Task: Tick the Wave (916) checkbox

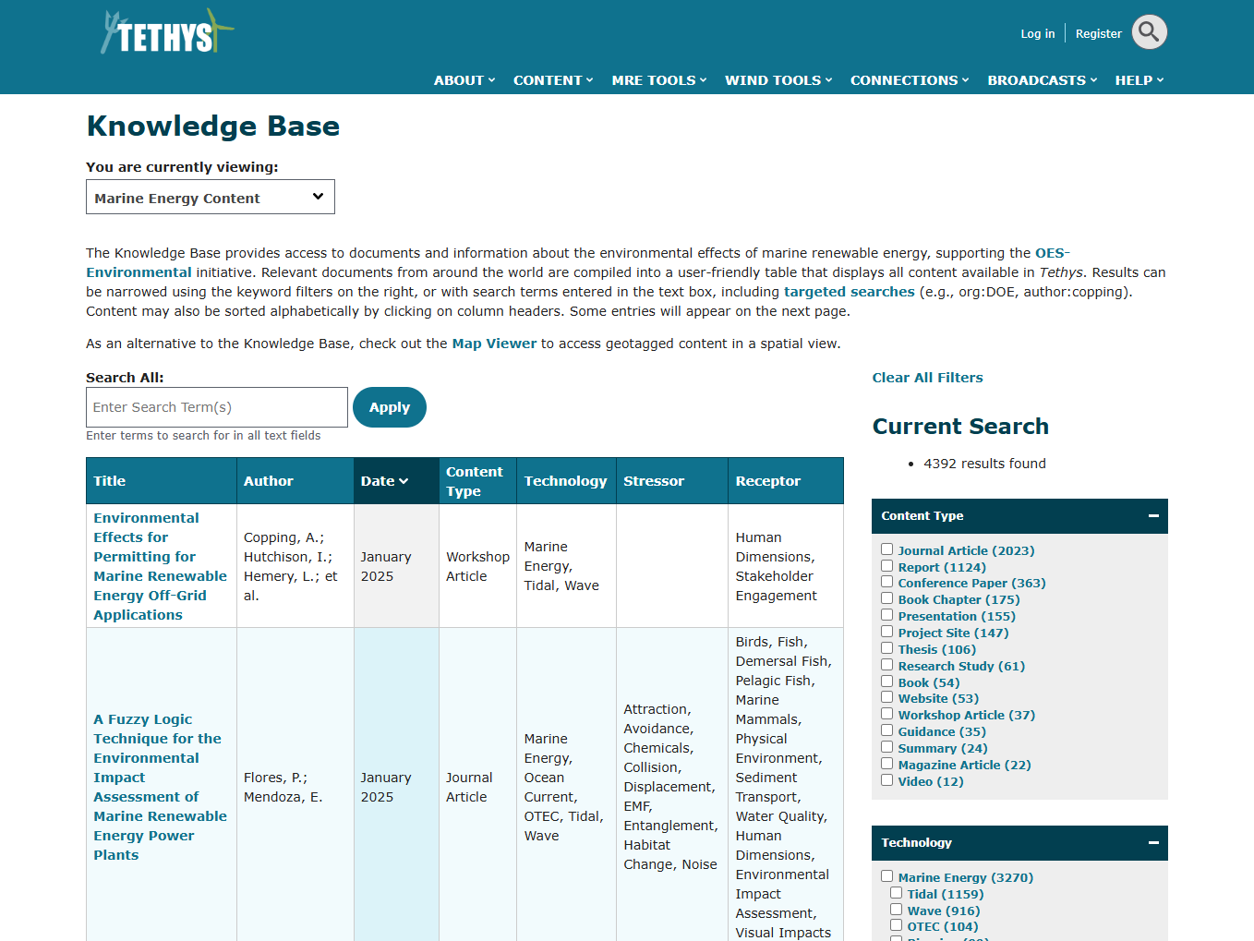Action: 896,910
